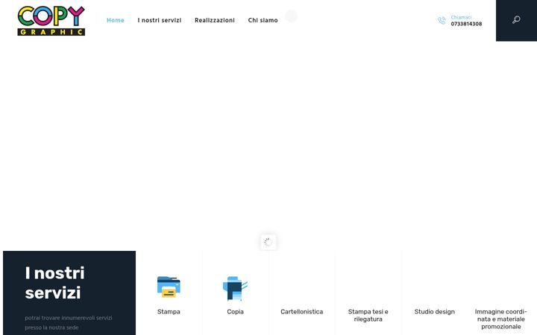Click the phone handset icon

[x=442, y=21]
